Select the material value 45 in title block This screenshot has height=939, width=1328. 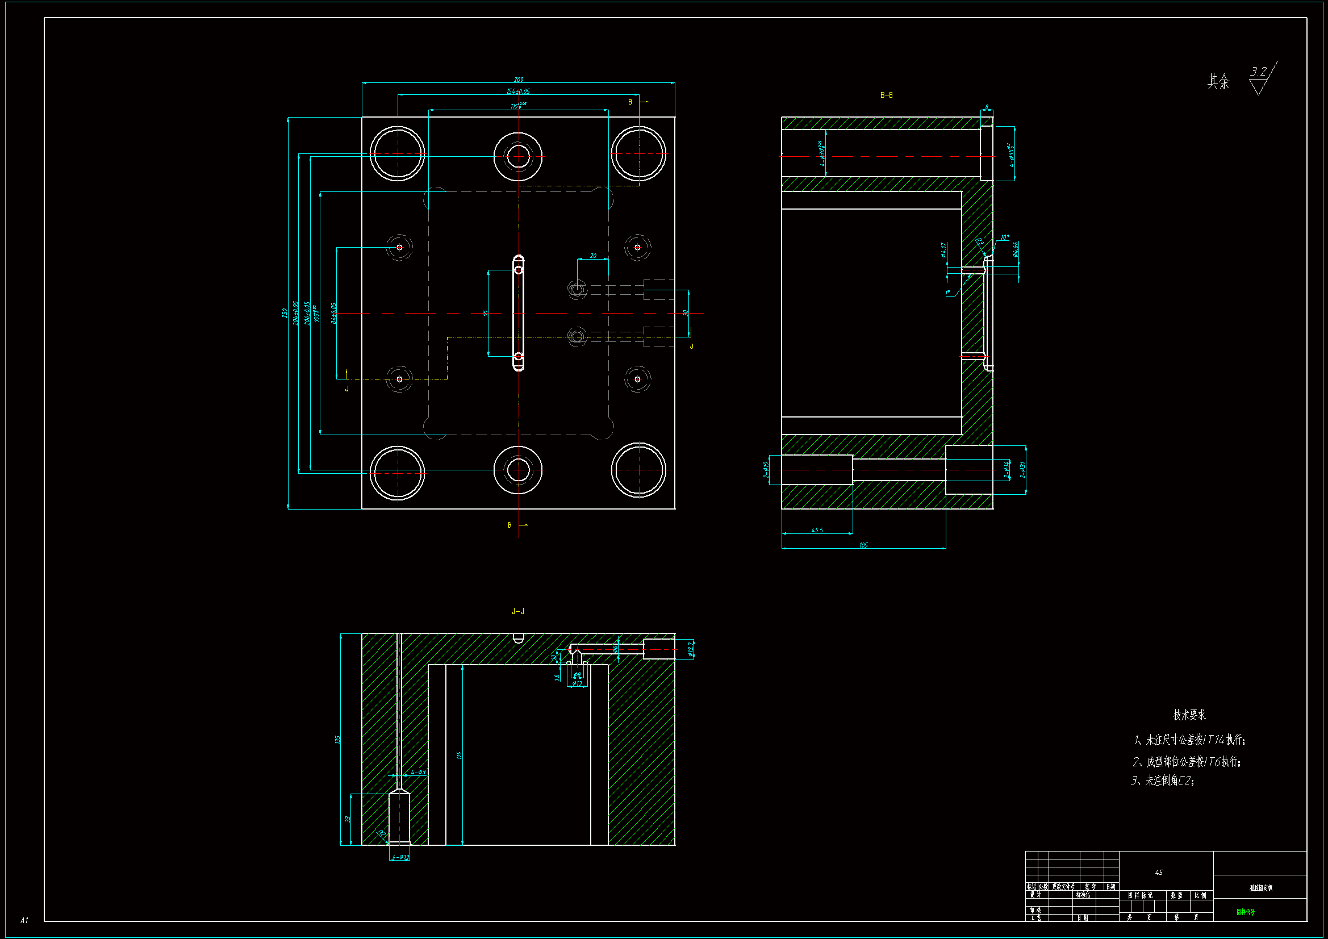click(x=1159, y=872)
